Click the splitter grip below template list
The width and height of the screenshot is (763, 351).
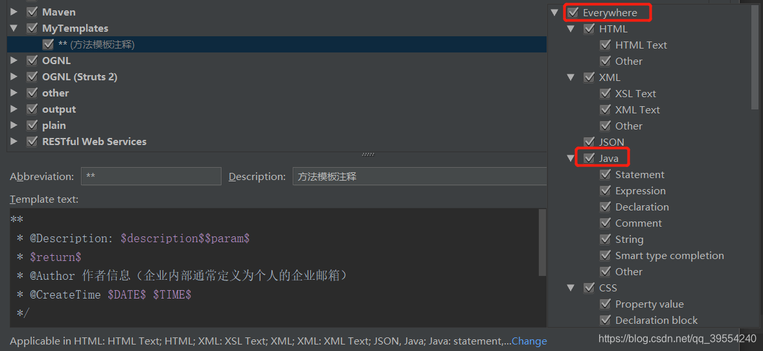(x=369, y=154)
